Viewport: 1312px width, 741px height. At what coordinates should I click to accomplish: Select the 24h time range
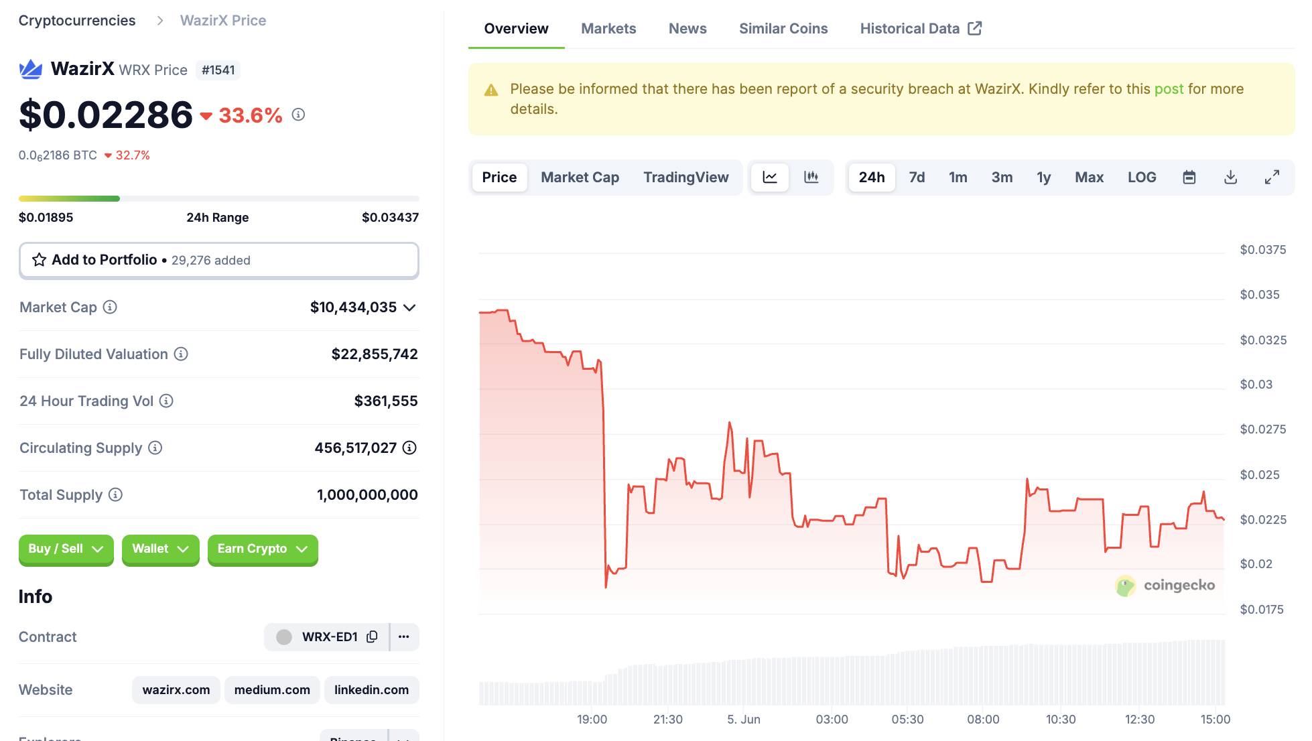click(872, 177)
